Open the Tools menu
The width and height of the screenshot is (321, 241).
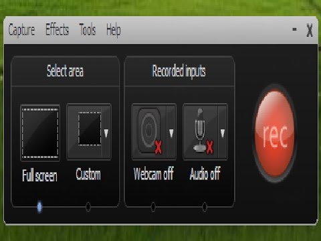(88, 29)
